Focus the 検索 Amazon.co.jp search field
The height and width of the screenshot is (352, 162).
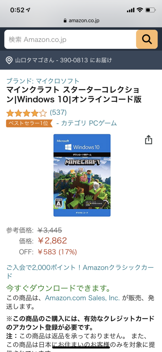70,39
